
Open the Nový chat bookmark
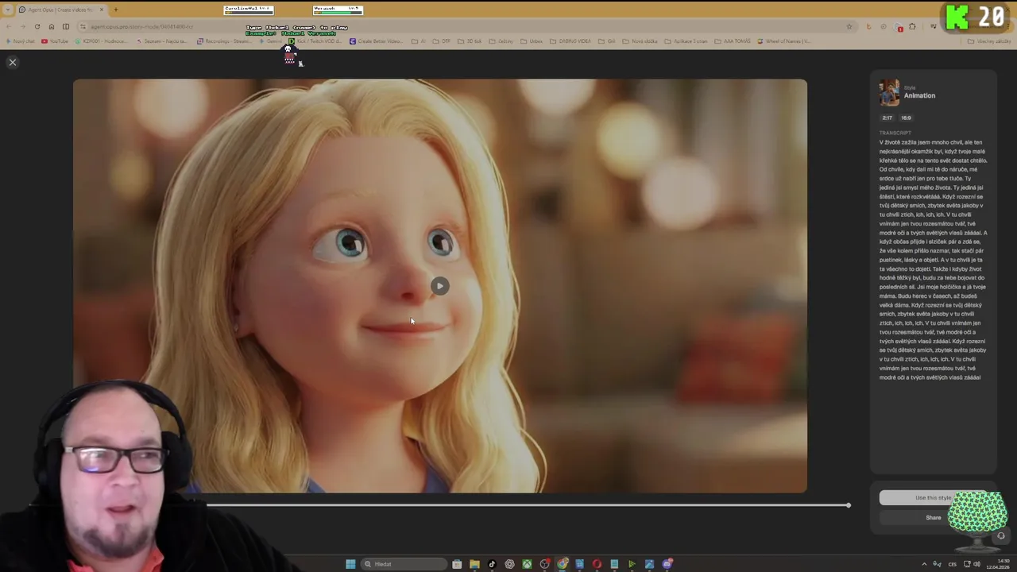pos(21,41)
